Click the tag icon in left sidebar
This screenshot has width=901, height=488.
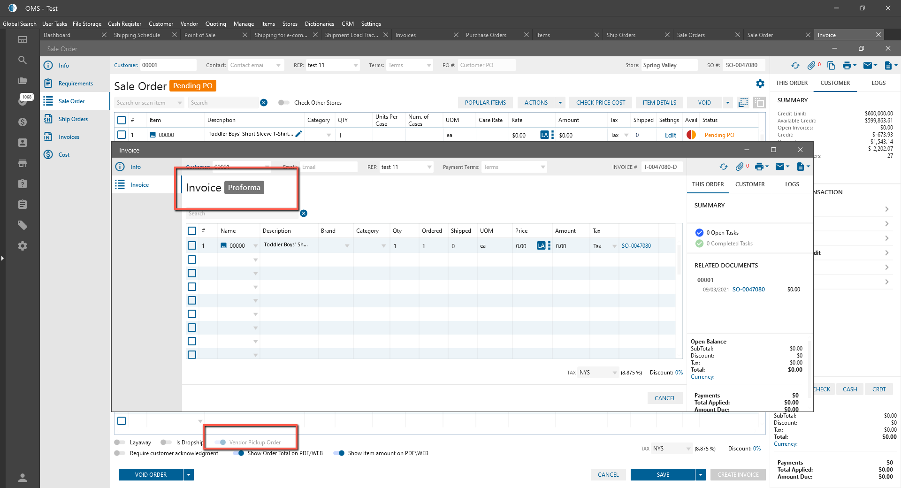point(22,225)
